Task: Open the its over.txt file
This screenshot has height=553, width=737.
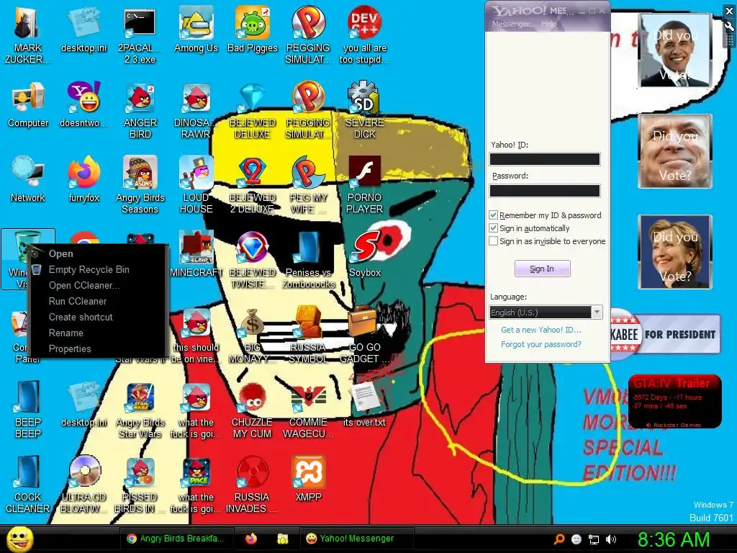Action: point(365,403)
